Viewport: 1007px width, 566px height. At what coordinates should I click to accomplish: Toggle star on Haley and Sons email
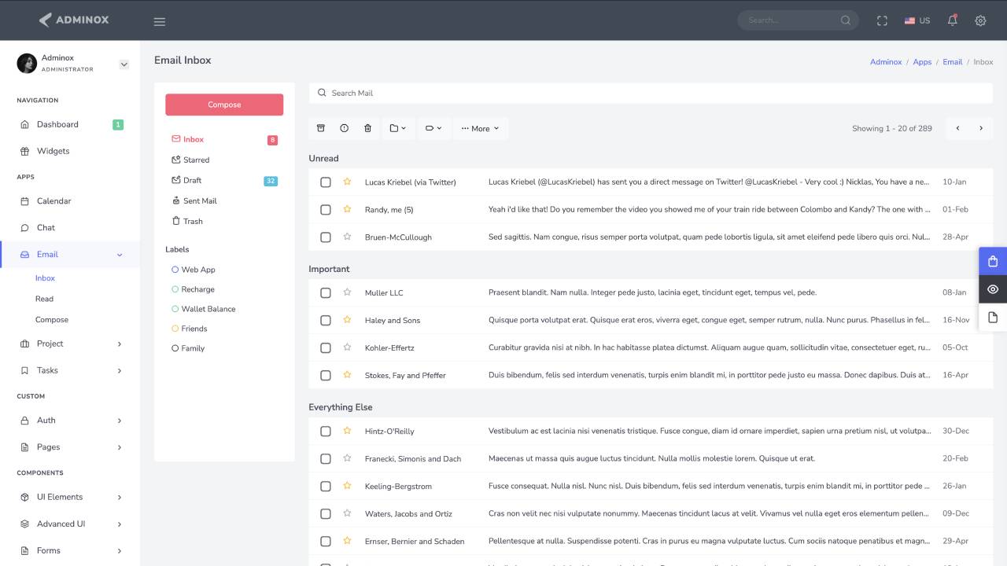[347, 320]
